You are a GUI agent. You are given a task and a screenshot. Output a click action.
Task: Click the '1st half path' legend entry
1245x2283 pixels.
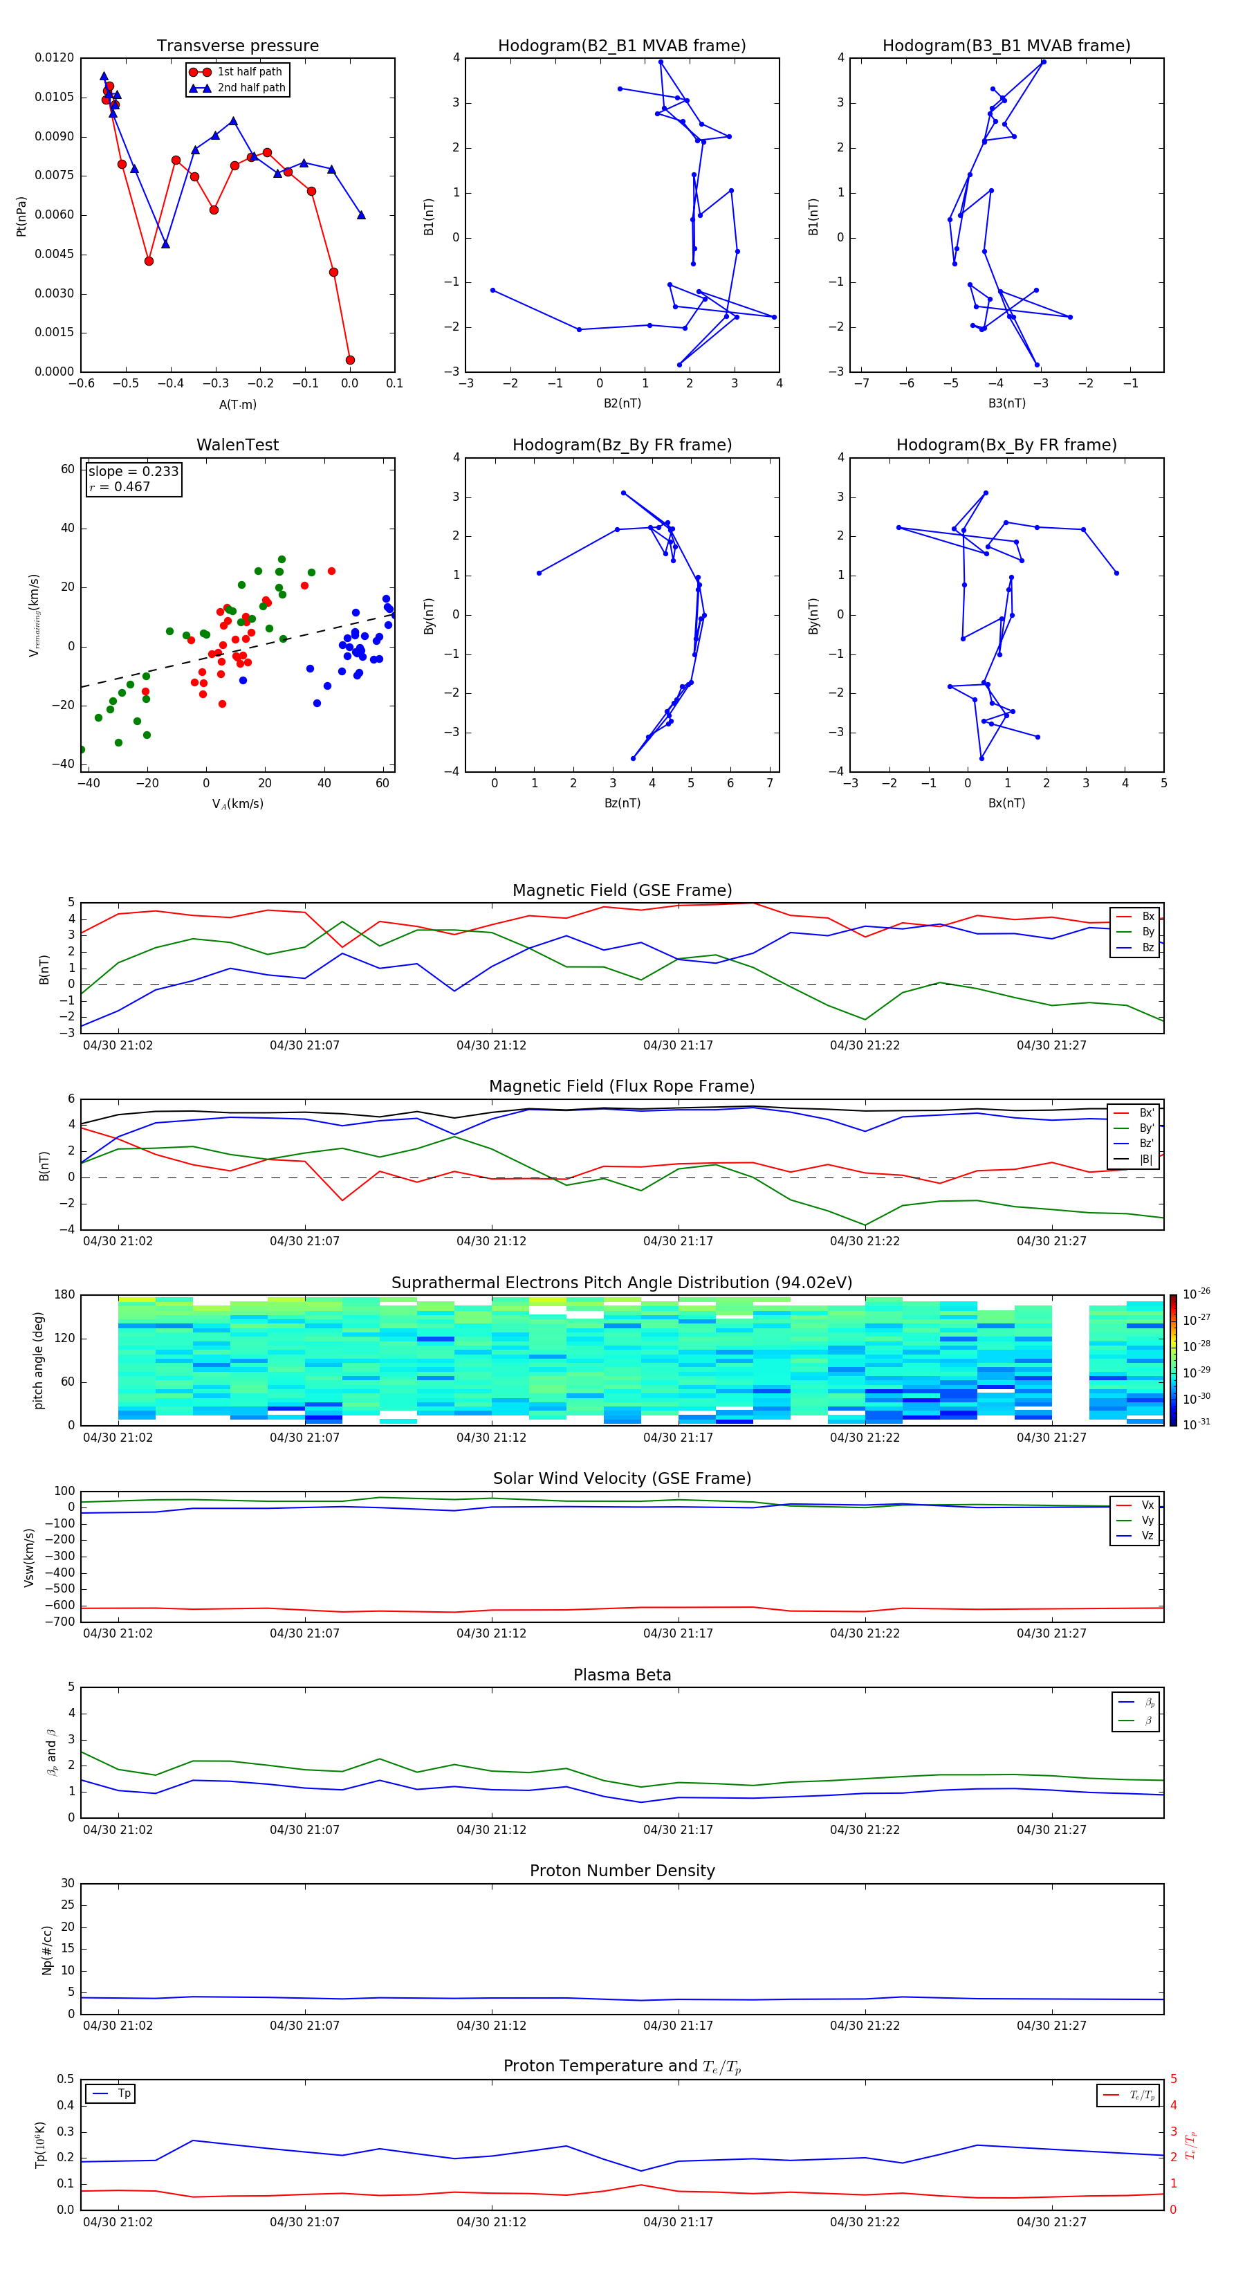tap(237, 72)
